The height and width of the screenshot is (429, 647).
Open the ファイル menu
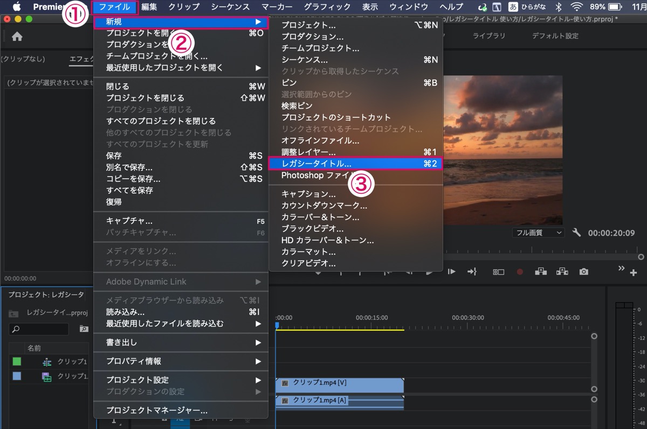[x=114, y=7]
